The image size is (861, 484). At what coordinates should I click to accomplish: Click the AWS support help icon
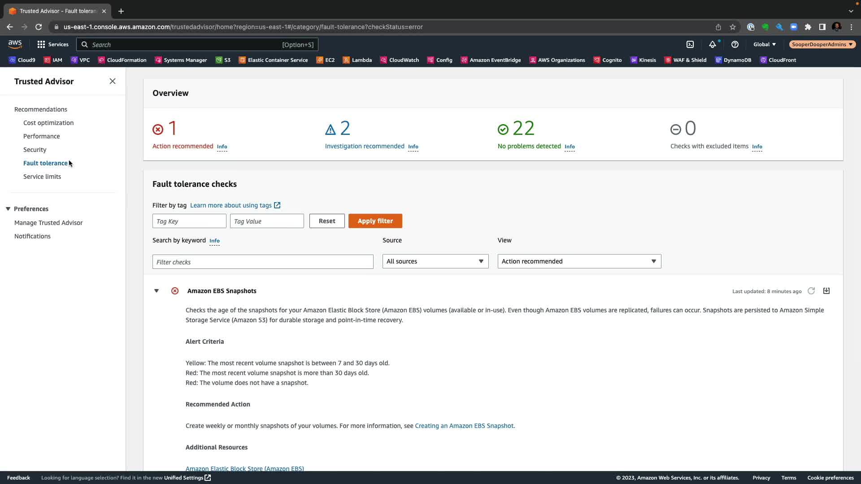(735, 44)
